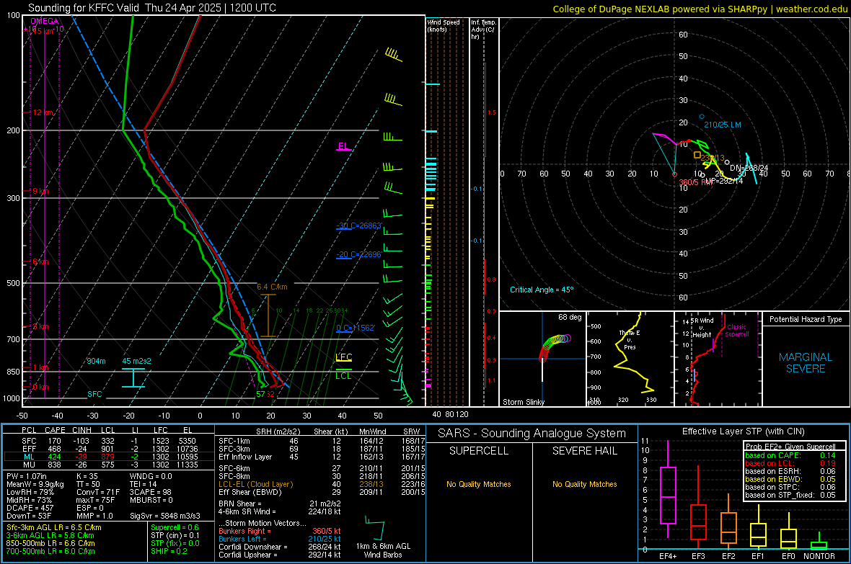851x564 pixels.
Task: Click the 'K = 35' index value
Action: coord(87,476)
